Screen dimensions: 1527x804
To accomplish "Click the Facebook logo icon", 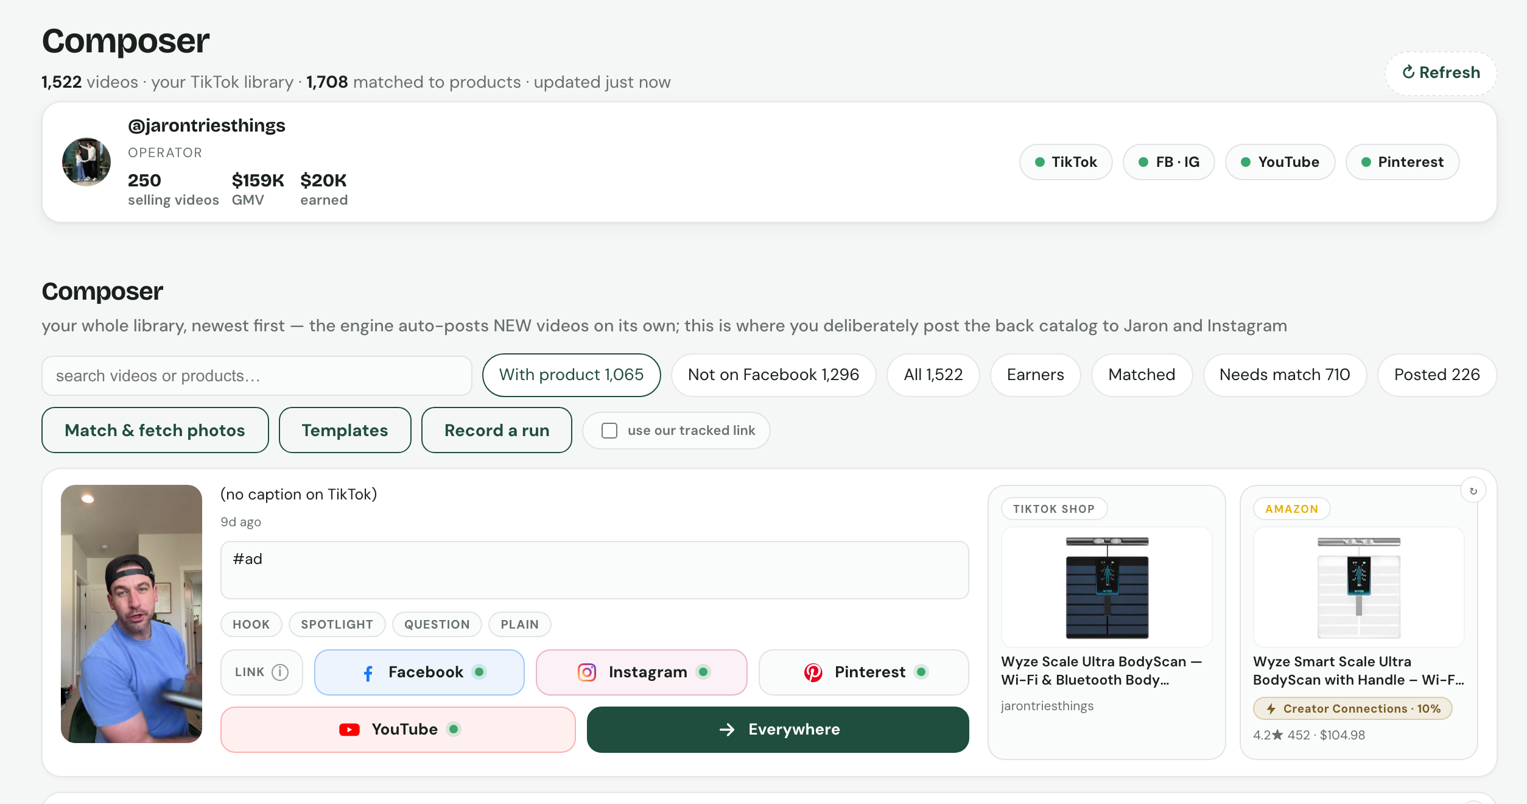I will pos(368,672).
